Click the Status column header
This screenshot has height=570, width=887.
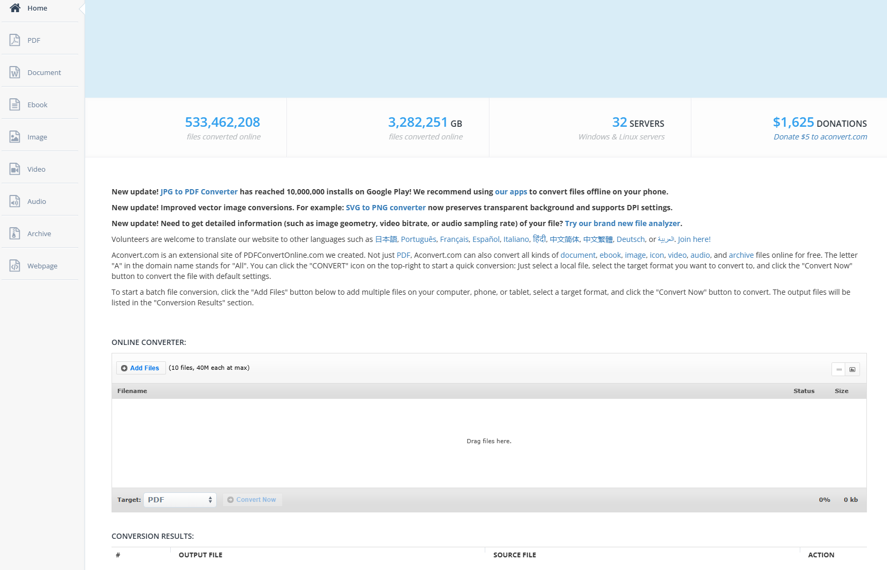[803, 391]
